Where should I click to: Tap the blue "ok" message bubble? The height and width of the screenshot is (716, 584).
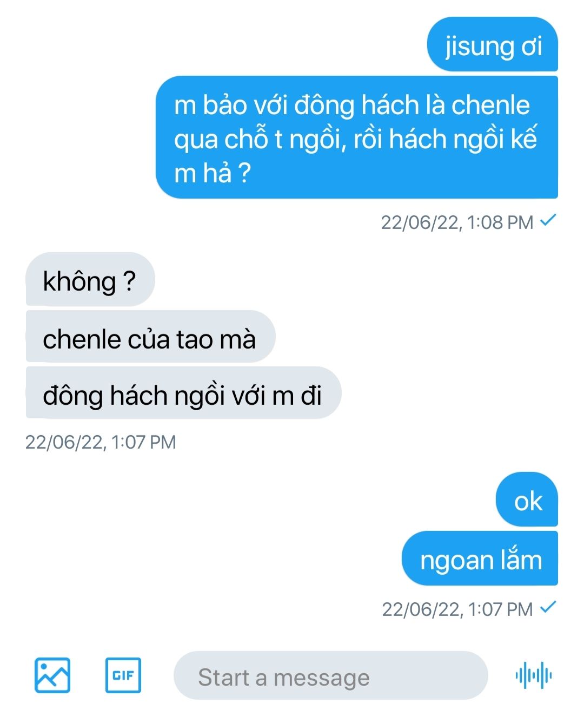(527, 500)
